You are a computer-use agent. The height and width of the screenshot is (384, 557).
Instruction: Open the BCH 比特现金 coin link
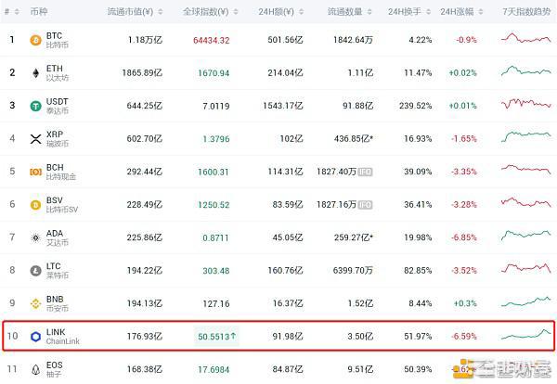pos(60,172)
